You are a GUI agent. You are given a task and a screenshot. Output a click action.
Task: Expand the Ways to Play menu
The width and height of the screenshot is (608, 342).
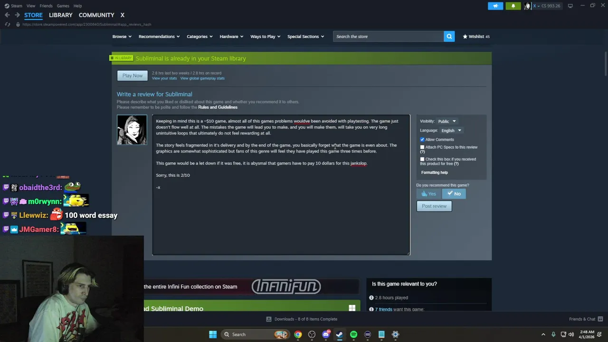tap(266, 37)
